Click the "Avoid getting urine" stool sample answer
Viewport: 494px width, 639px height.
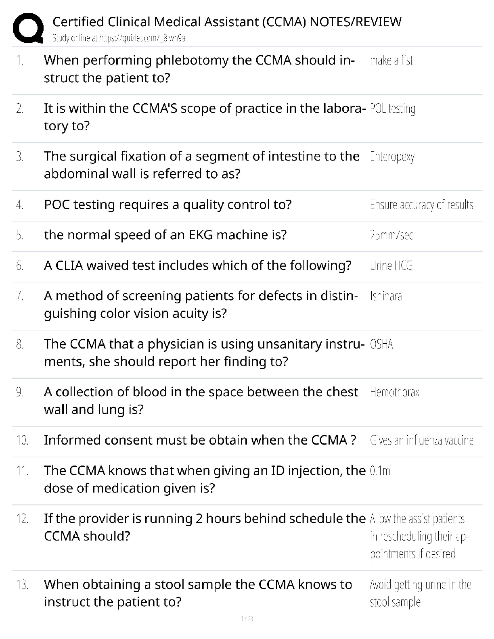[x=420, y=593]
